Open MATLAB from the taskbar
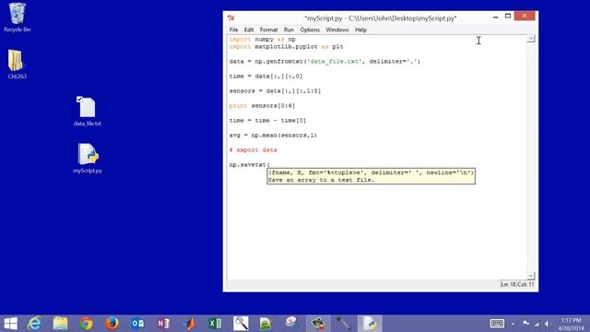The image size is (590, 332). 189,324
